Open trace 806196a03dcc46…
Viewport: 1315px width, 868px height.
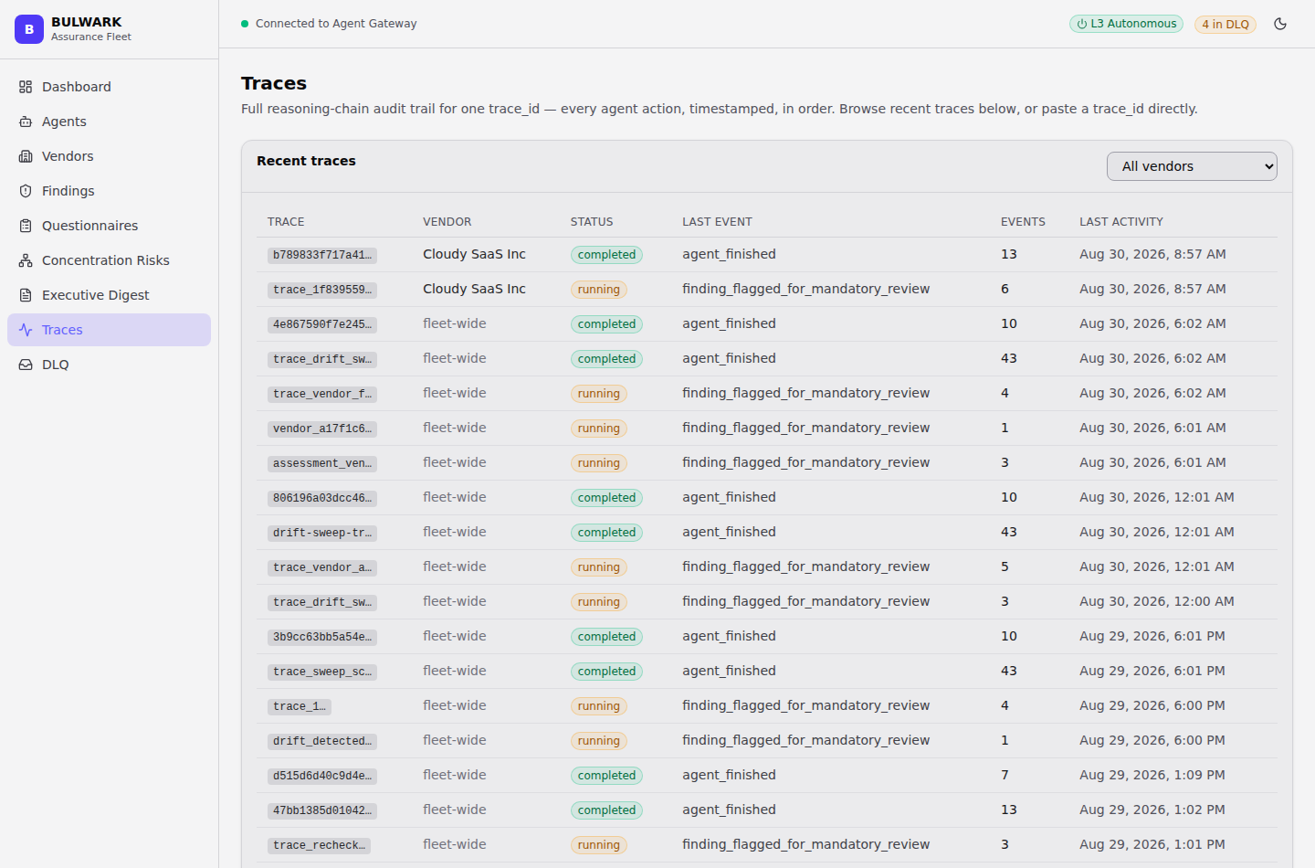[x=322, y=498]
